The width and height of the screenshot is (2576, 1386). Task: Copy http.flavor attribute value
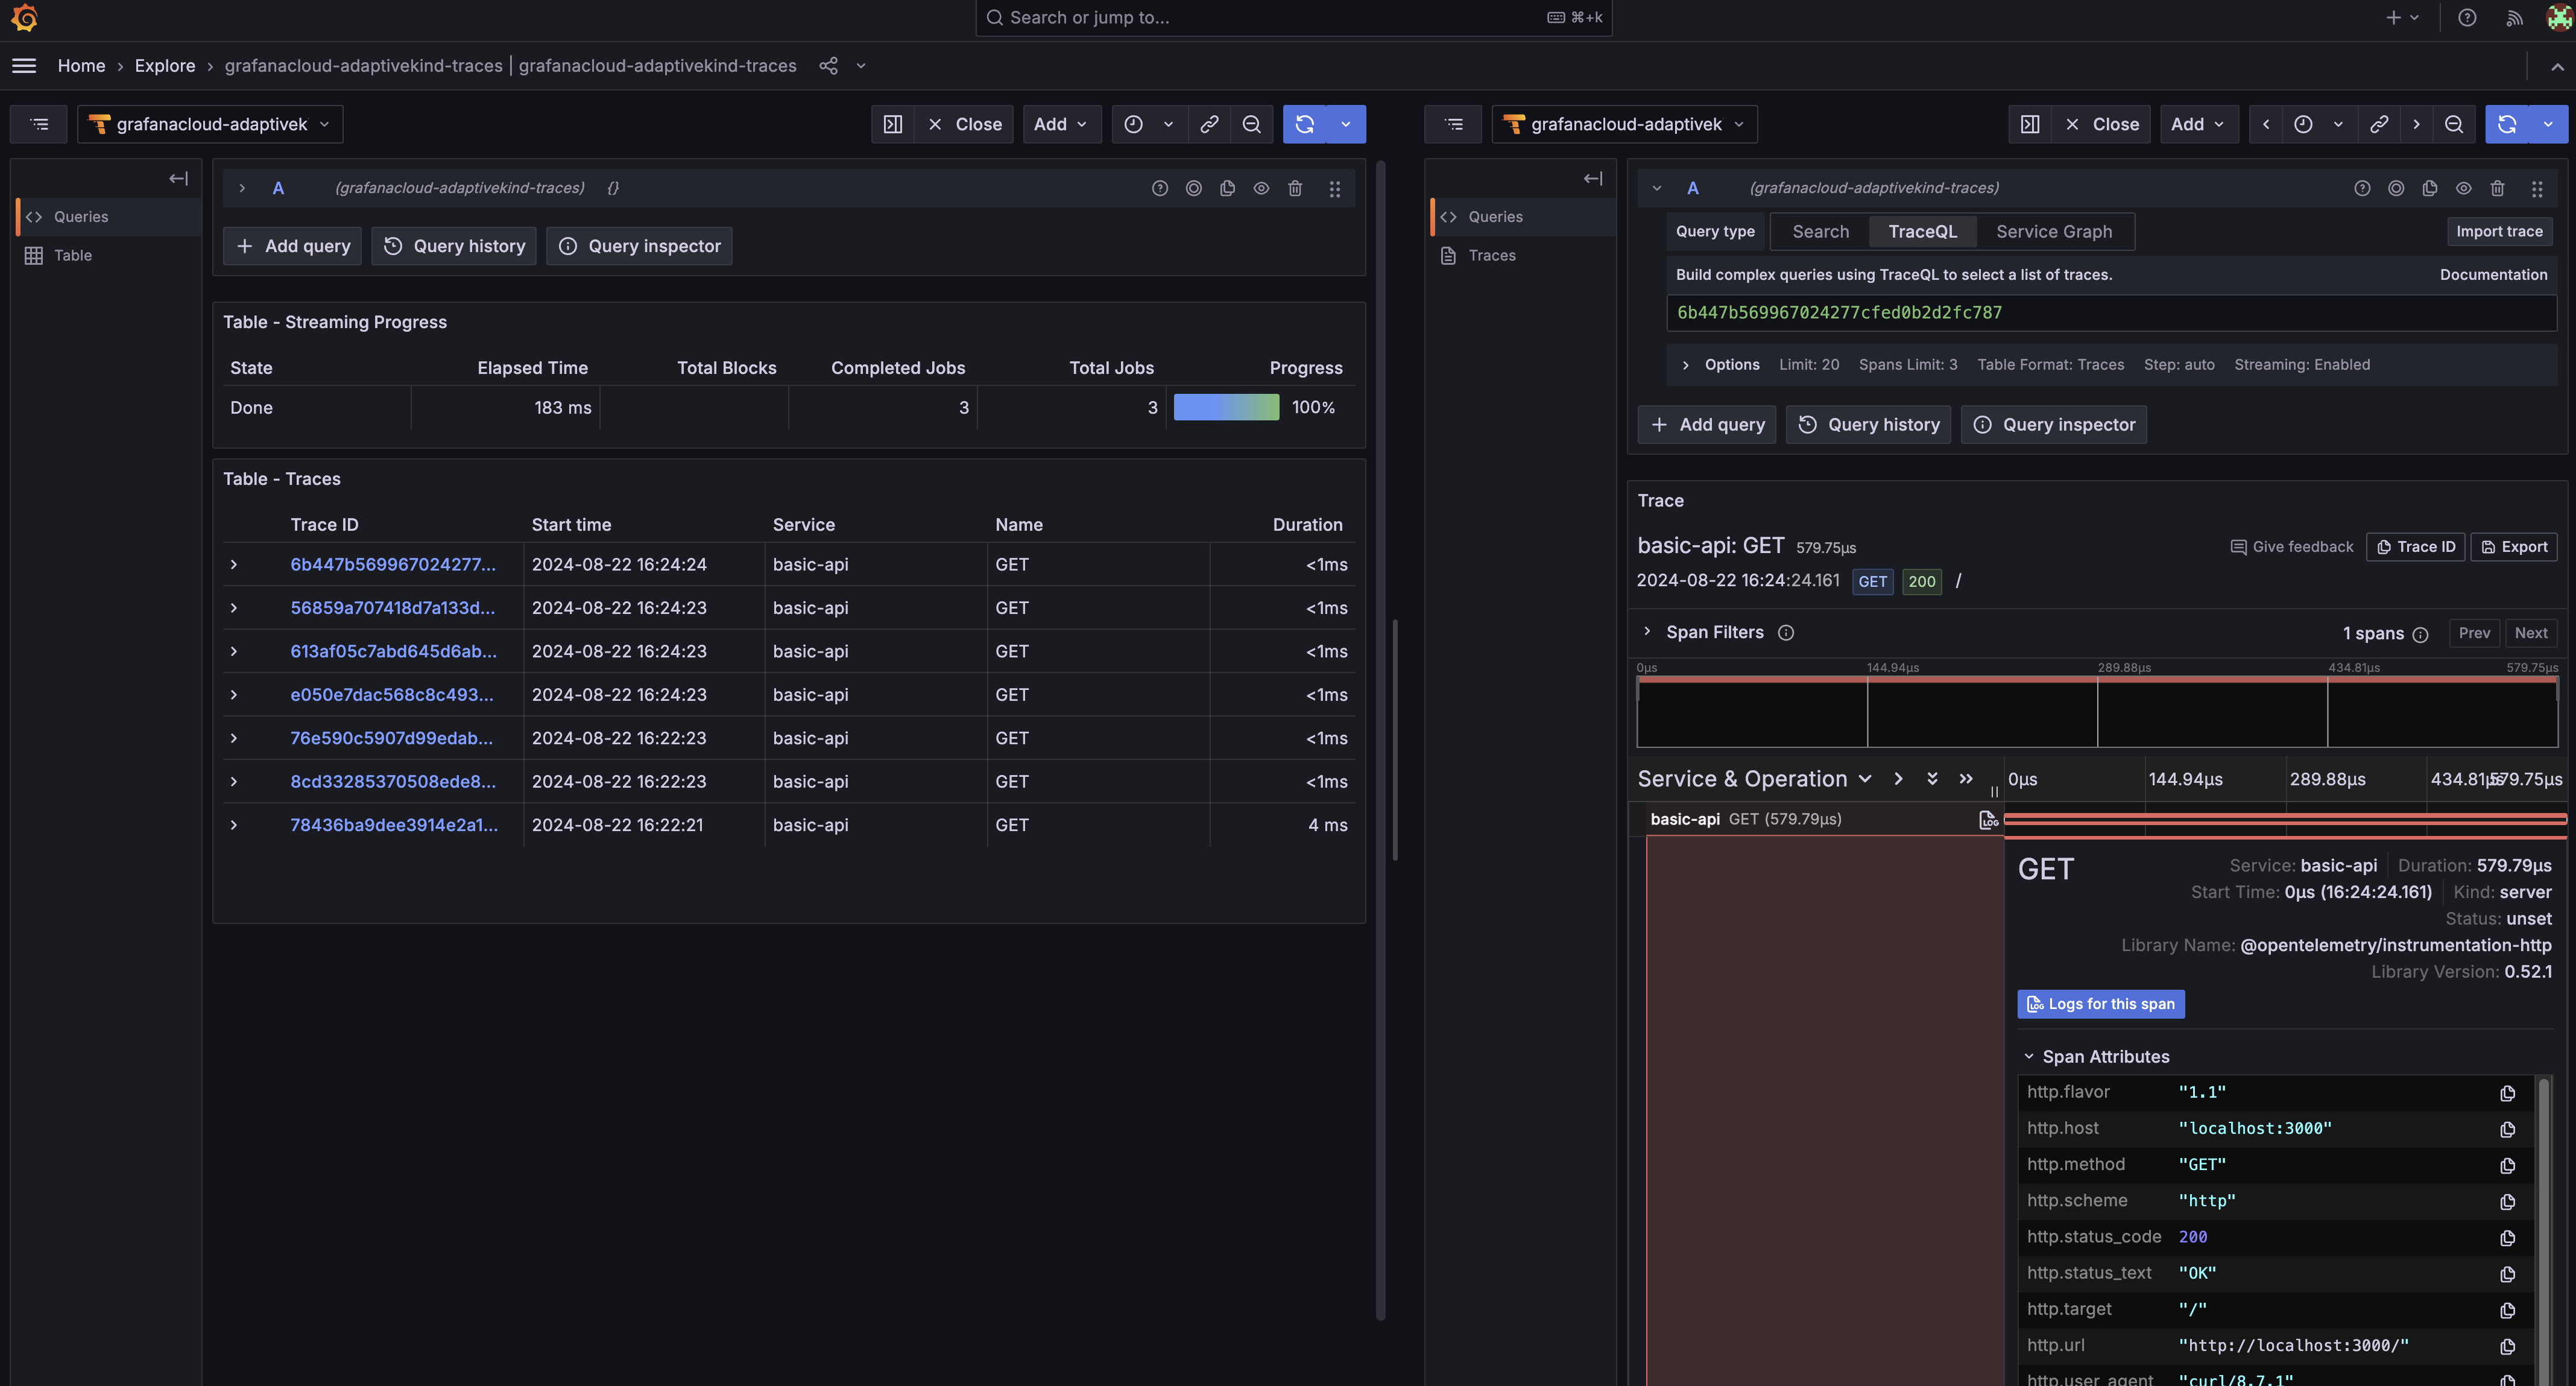[2507, 1093]
